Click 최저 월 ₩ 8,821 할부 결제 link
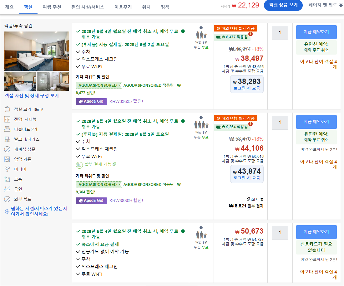Screen dimensions: 344x286 (246, 203)
